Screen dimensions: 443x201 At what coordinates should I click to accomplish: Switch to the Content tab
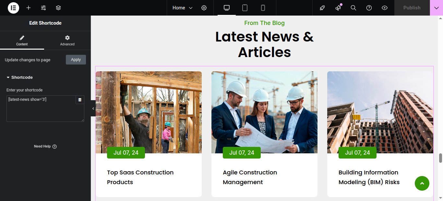pyautogui.click(x=22, y=41)
